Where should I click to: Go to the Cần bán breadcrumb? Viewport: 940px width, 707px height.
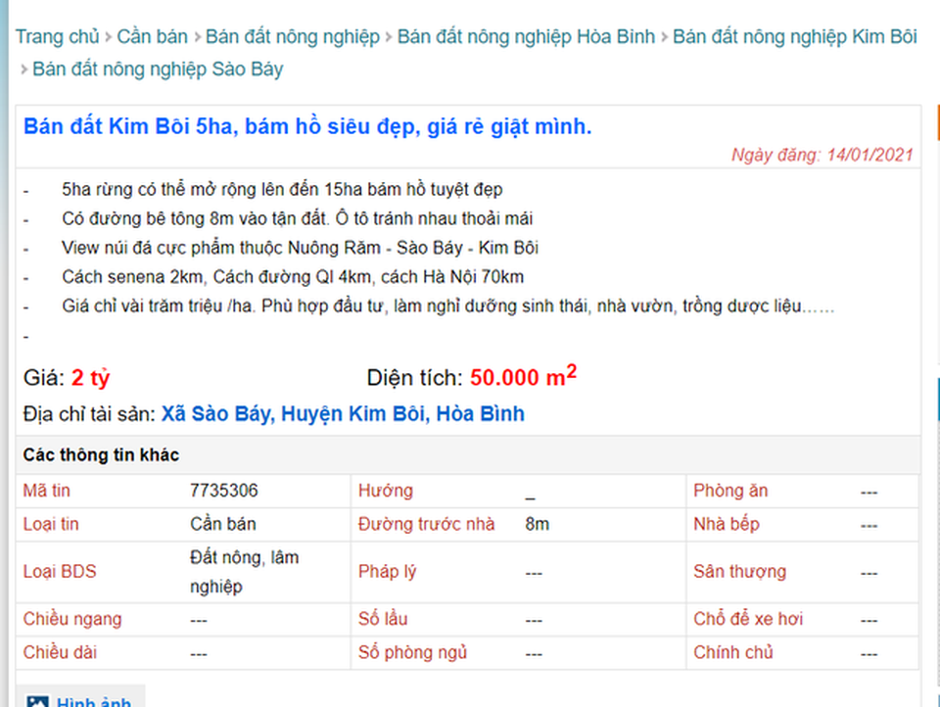(x=153, y=36)
